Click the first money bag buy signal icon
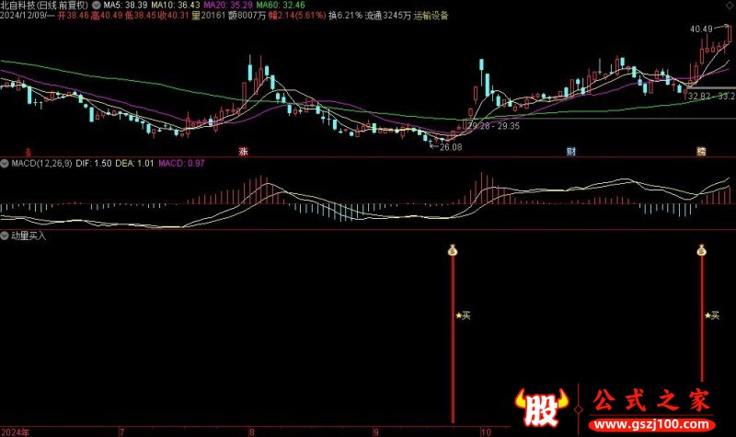Viewport: 736px width, 437px height. (453, 250)
